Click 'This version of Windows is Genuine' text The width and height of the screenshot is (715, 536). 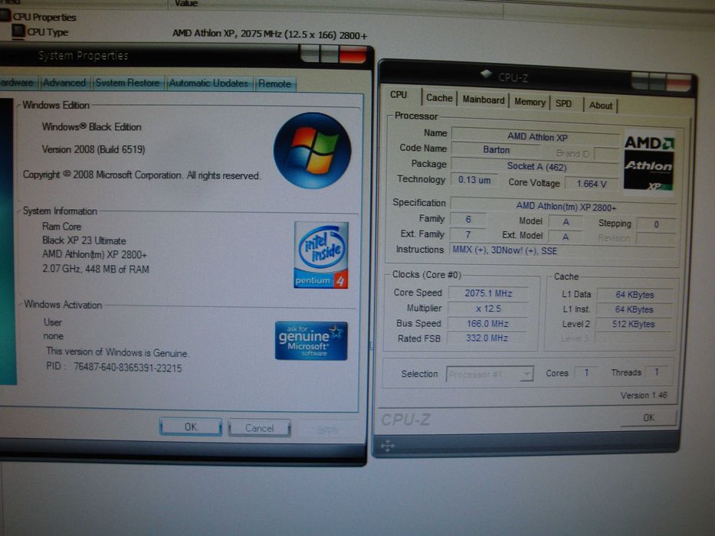[x=117, y=352]
